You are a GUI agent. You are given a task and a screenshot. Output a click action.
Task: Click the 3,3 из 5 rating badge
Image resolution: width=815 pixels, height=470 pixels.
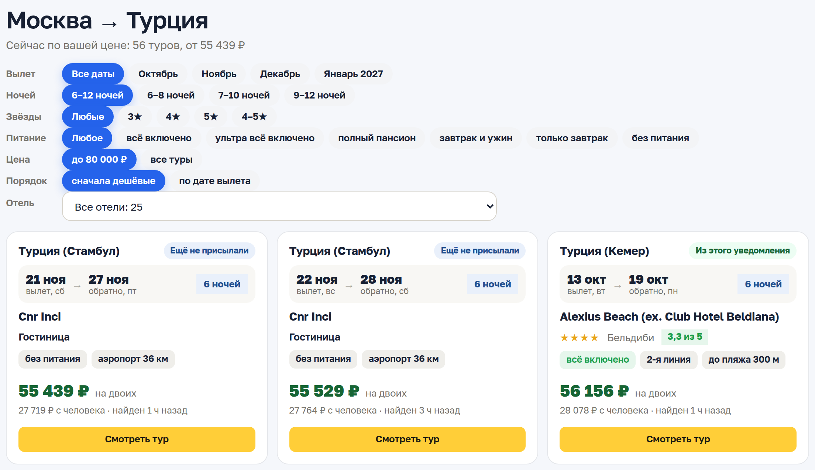[x=685, y=337]
